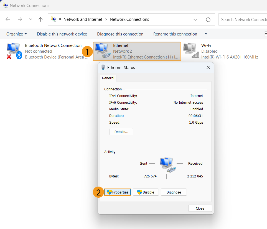The height and width of the screenshot is (229, 267).
Task: Click the Diagnose button
Action: click(174, 192)
